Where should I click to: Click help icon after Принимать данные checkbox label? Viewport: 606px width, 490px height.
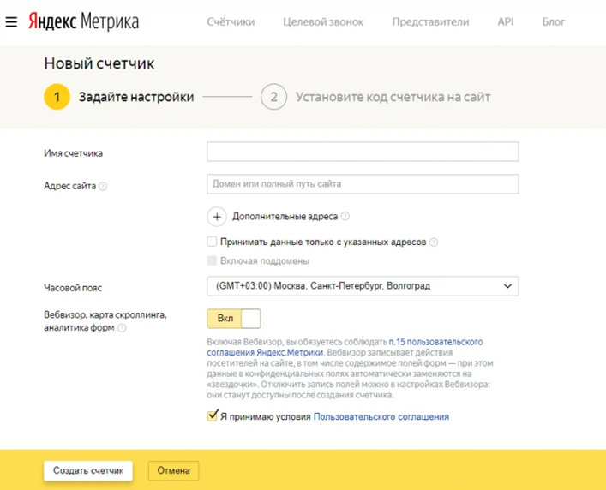click(434, 242)
